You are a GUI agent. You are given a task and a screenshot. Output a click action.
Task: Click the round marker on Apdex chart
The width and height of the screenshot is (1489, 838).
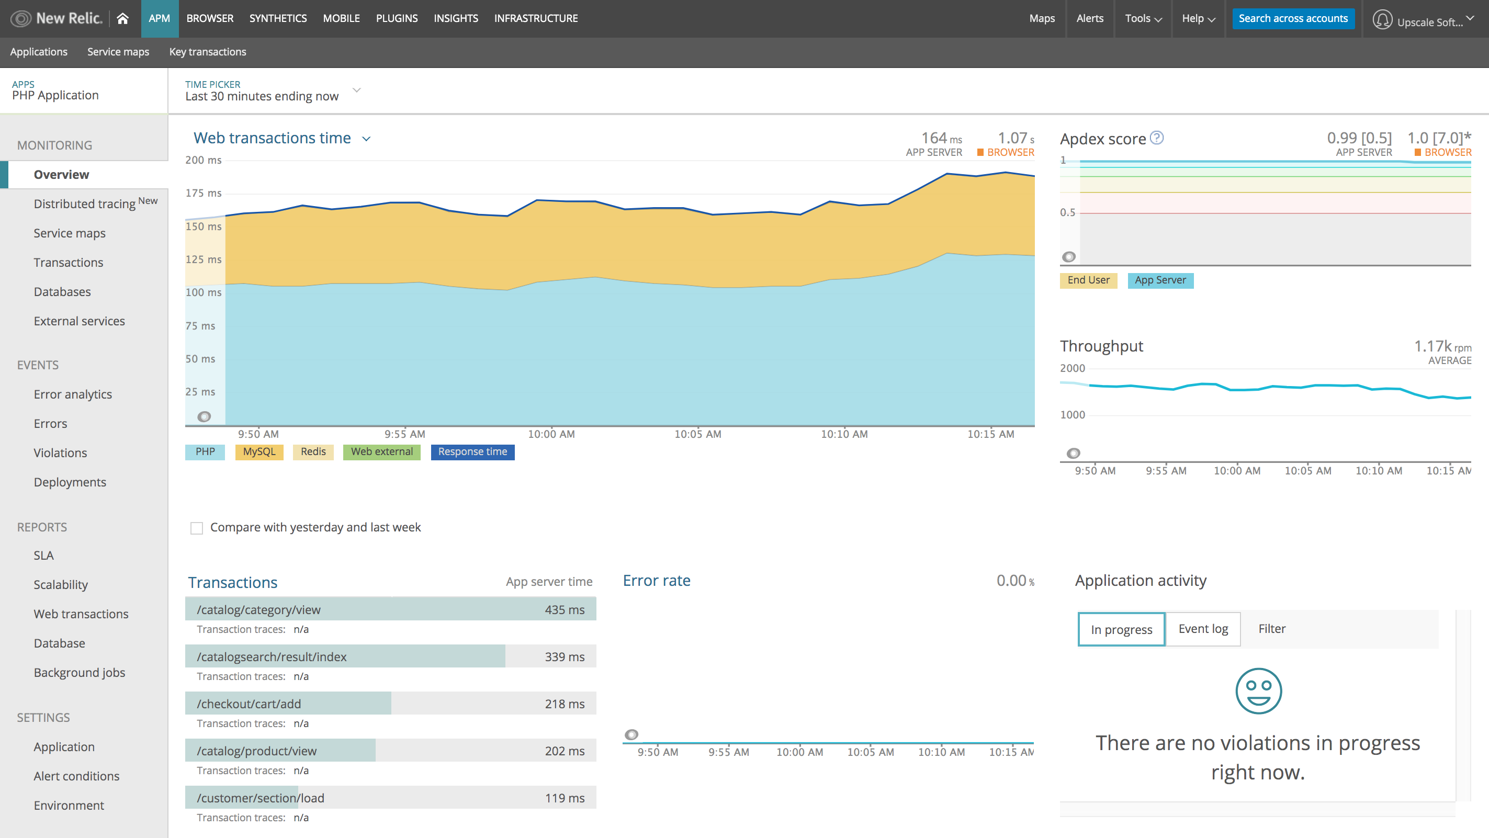click(x=1069, y=257)
